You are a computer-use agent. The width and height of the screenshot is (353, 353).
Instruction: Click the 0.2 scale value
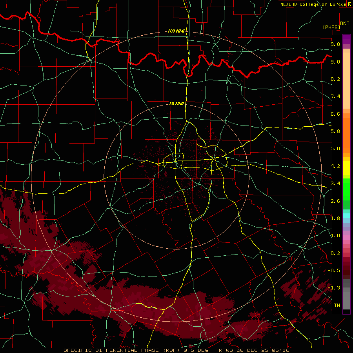pos(335,253)
